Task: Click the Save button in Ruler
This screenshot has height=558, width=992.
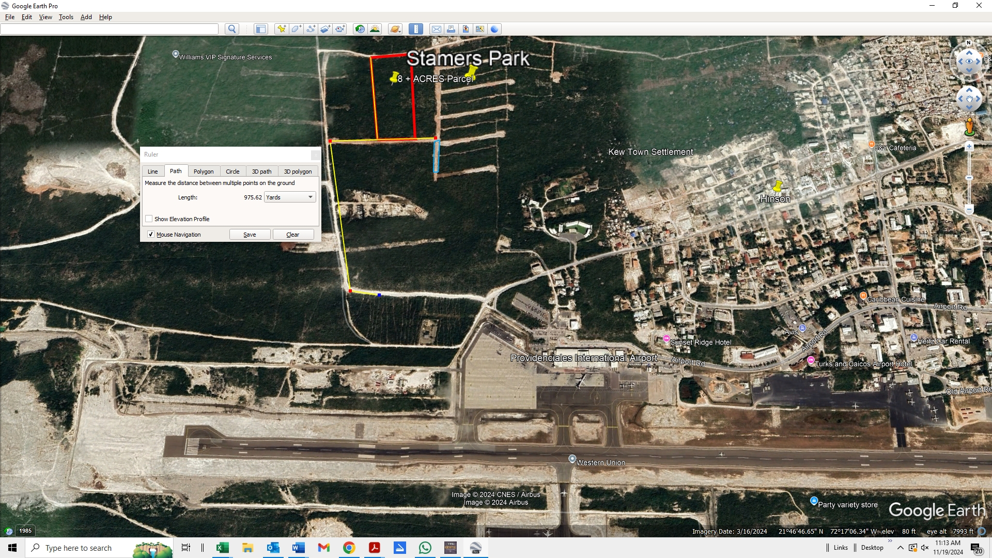Action: [x=250, y=235]
